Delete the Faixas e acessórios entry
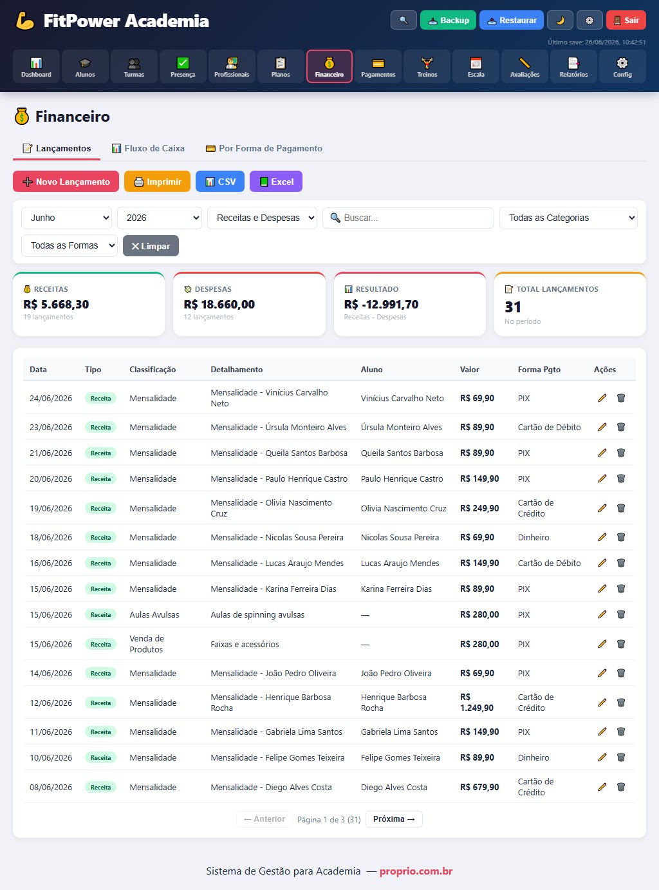This screenshot has width=659, height=890. coord(621,644)
